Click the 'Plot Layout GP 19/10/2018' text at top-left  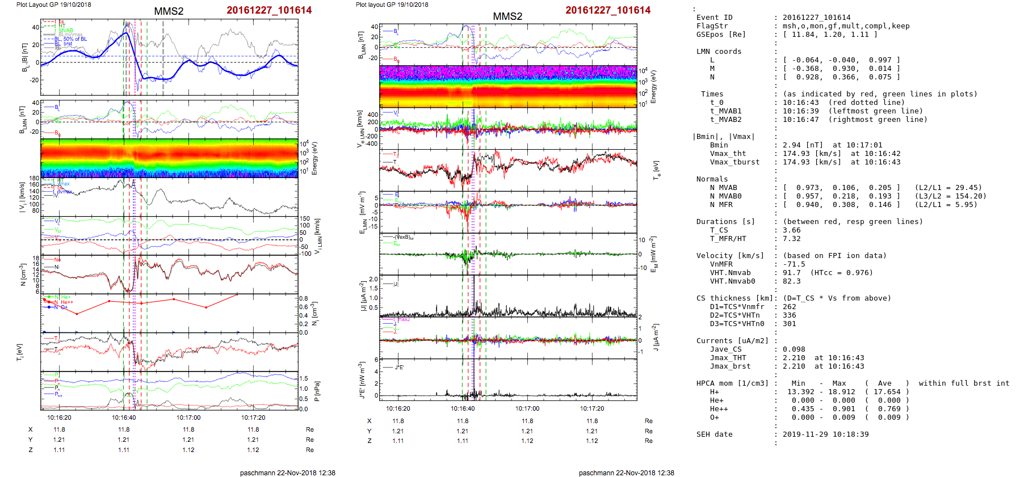coord(53,5)
